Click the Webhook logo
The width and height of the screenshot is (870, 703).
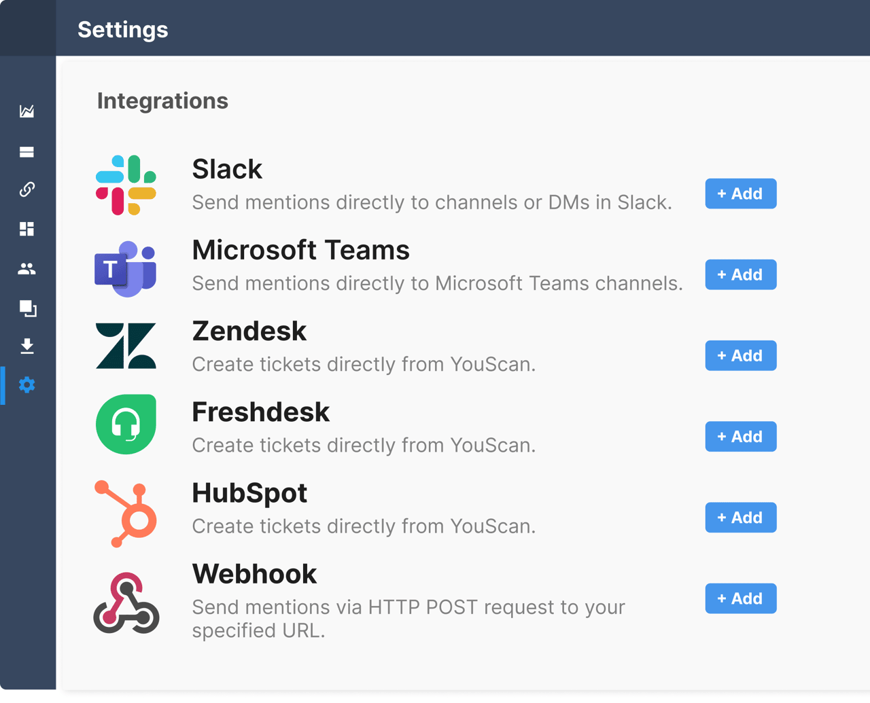126,603
